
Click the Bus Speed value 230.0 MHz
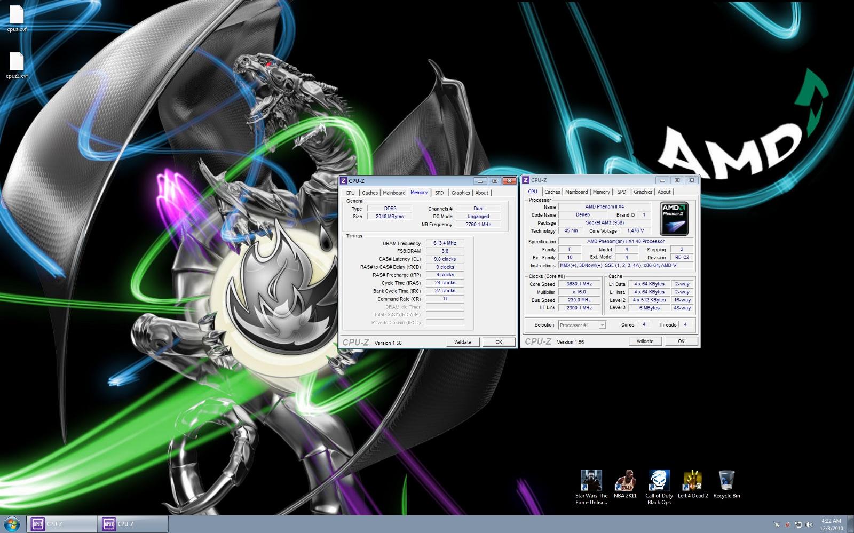pyautogui.click(x=579, y=300)
